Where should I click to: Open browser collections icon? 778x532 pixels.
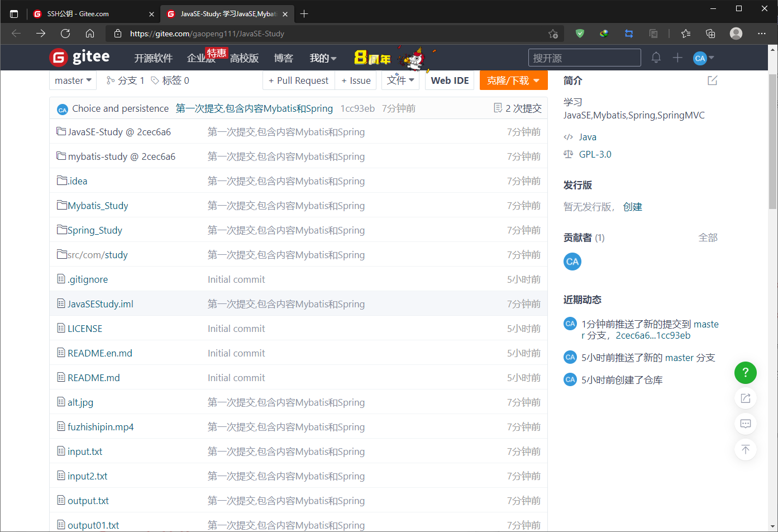[710, 34]
